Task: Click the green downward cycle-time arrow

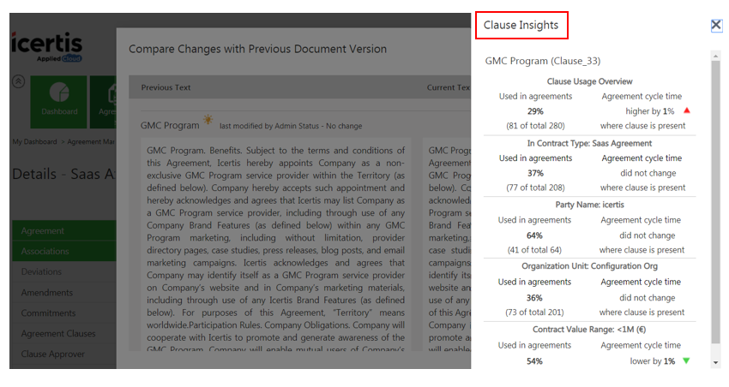Action: click(x=685, y=360)
